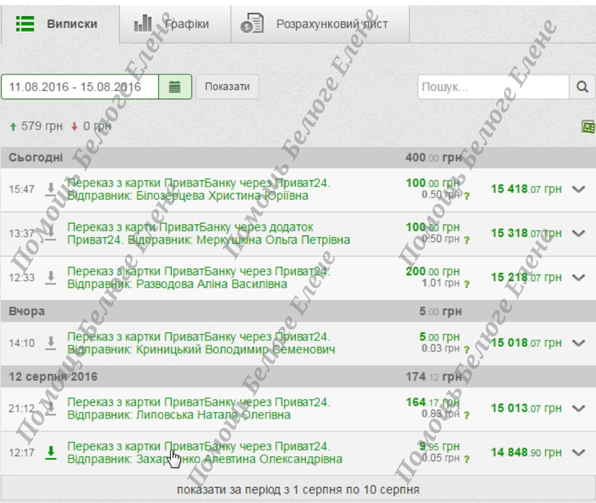The width and height of the screenshot is (596, 503).
Task: Select the Виписки tab
Action: point(60,24)
